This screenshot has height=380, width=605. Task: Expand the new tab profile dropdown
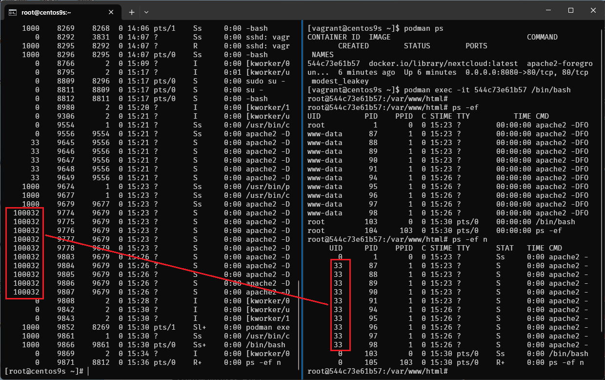(x=146, y=12)
